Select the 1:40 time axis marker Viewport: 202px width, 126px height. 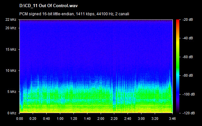87,119
